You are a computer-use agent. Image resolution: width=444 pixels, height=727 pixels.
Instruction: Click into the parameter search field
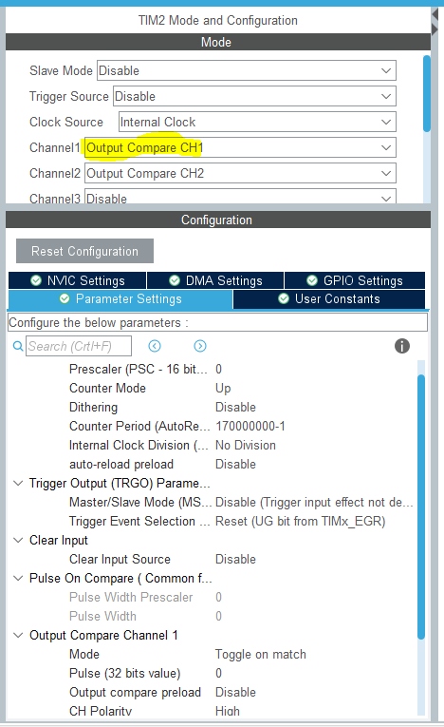(79, 346)
